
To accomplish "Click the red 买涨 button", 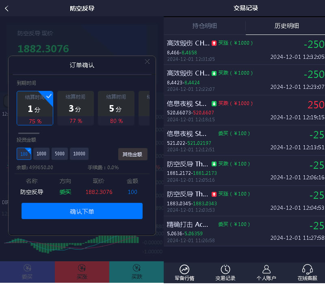I will pyautogui.click(x=82, y=272).
